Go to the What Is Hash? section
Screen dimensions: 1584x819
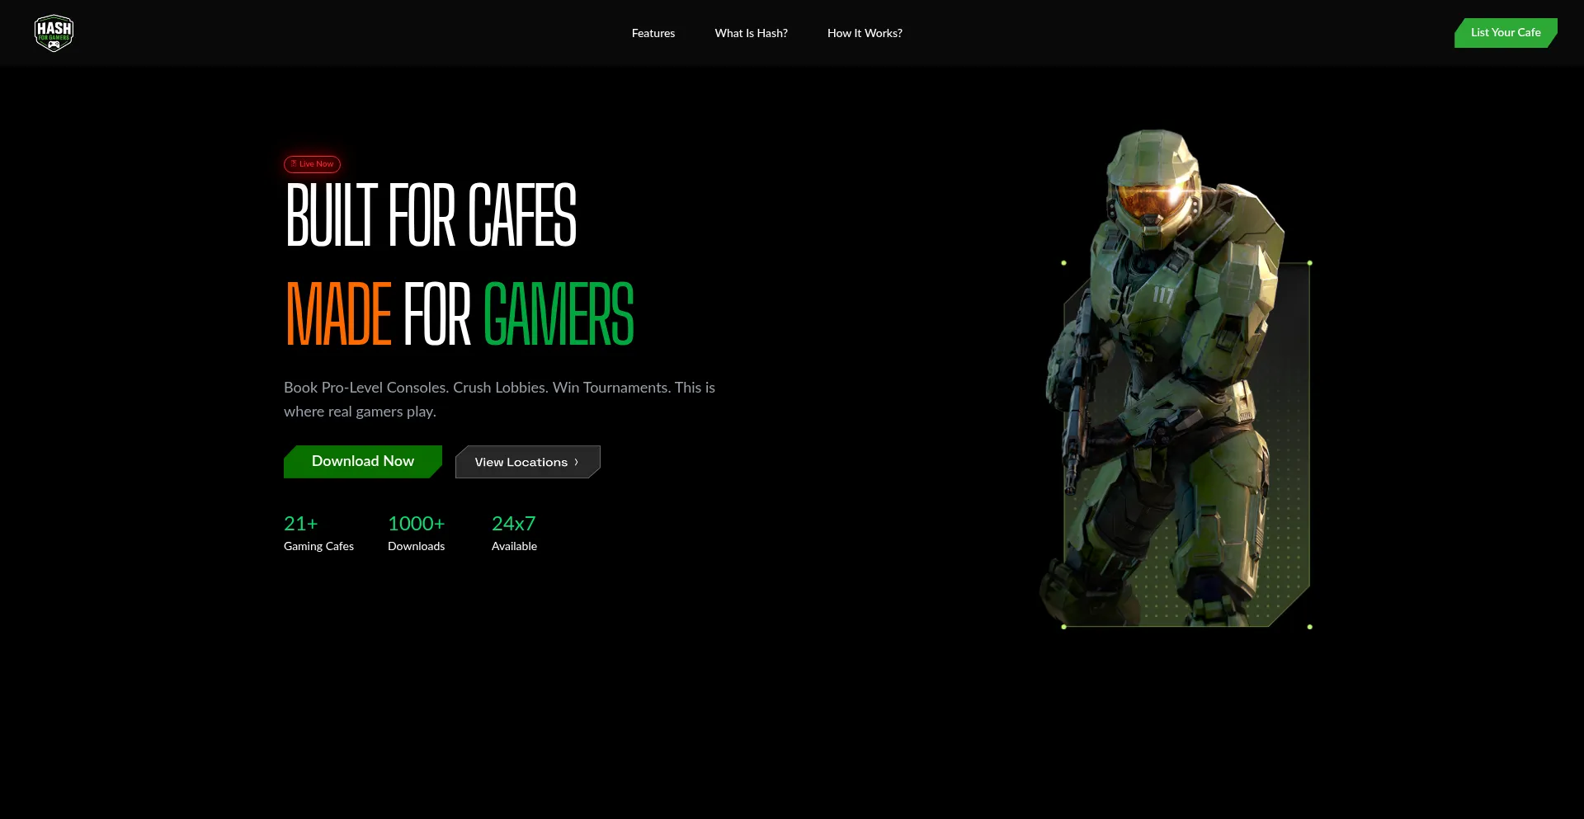pos(751,33)
